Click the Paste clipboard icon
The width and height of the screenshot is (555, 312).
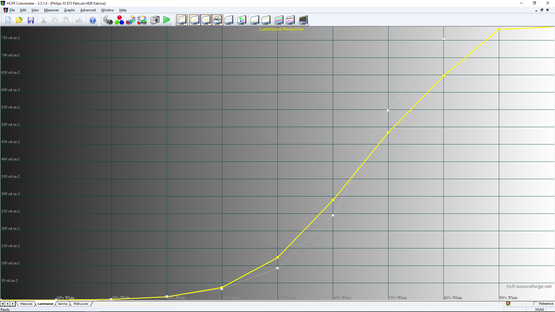click(x=66, y=20)
